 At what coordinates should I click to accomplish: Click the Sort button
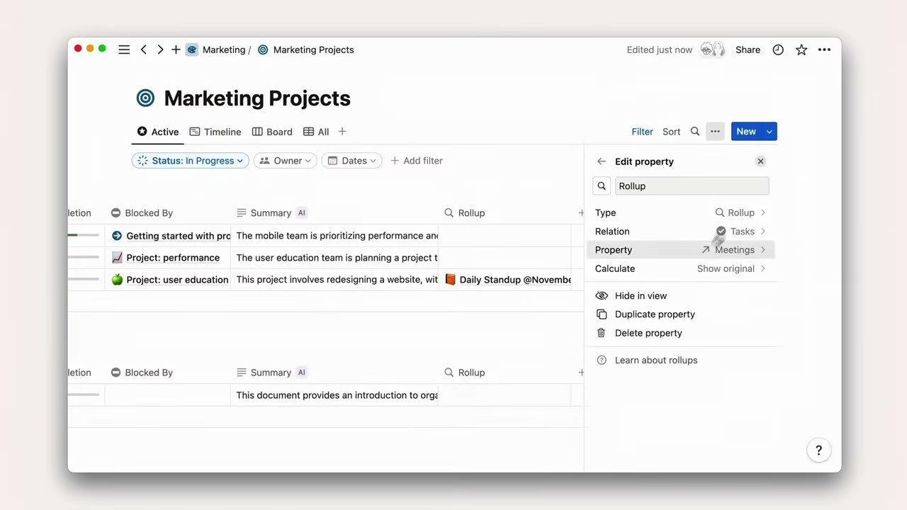click(671, 132)
